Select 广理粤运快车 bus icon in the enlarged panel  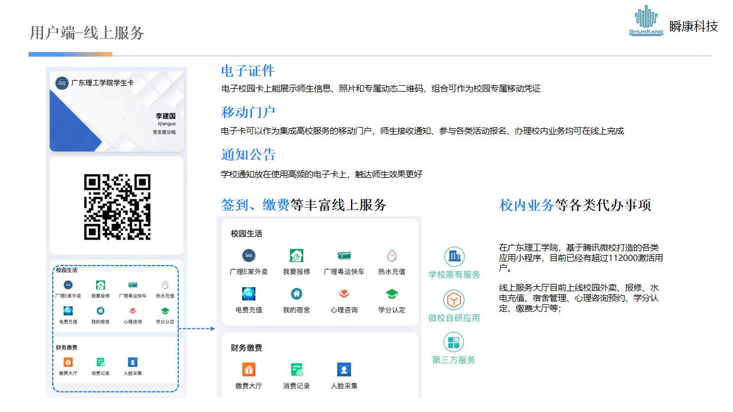pos(344,256)
